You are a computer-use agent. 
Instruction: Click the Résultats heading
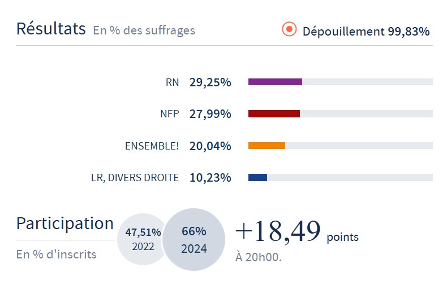(51, 28)
